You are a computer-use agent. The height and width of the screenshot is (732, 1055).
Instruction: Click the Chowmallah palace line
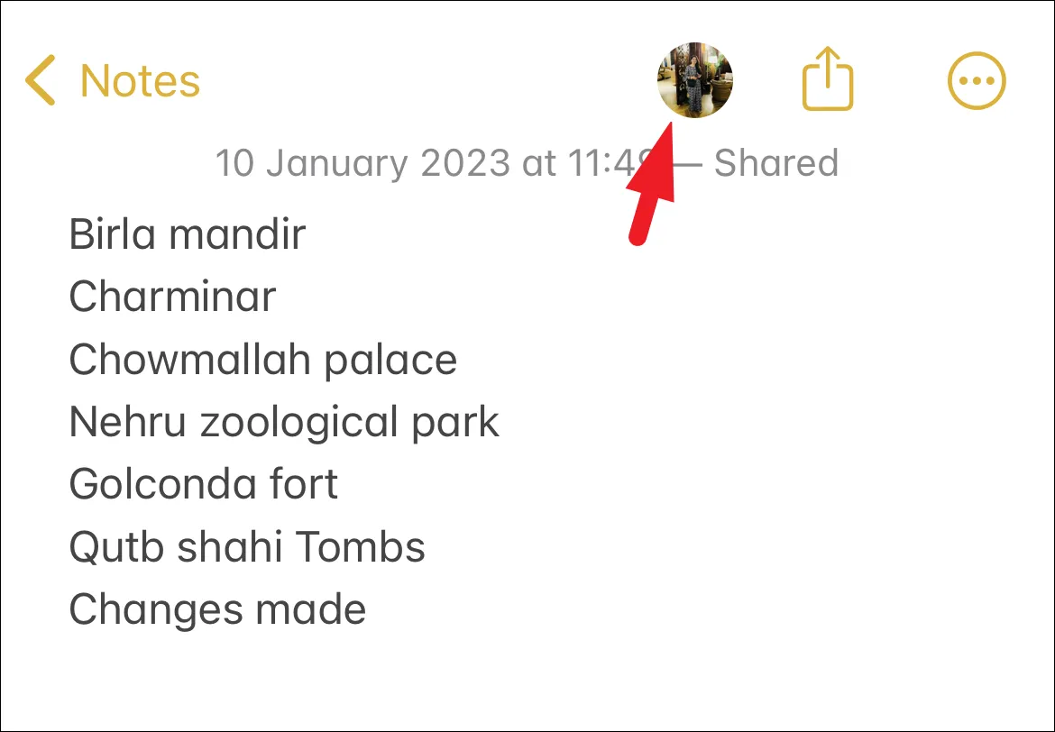click(263, 360)
